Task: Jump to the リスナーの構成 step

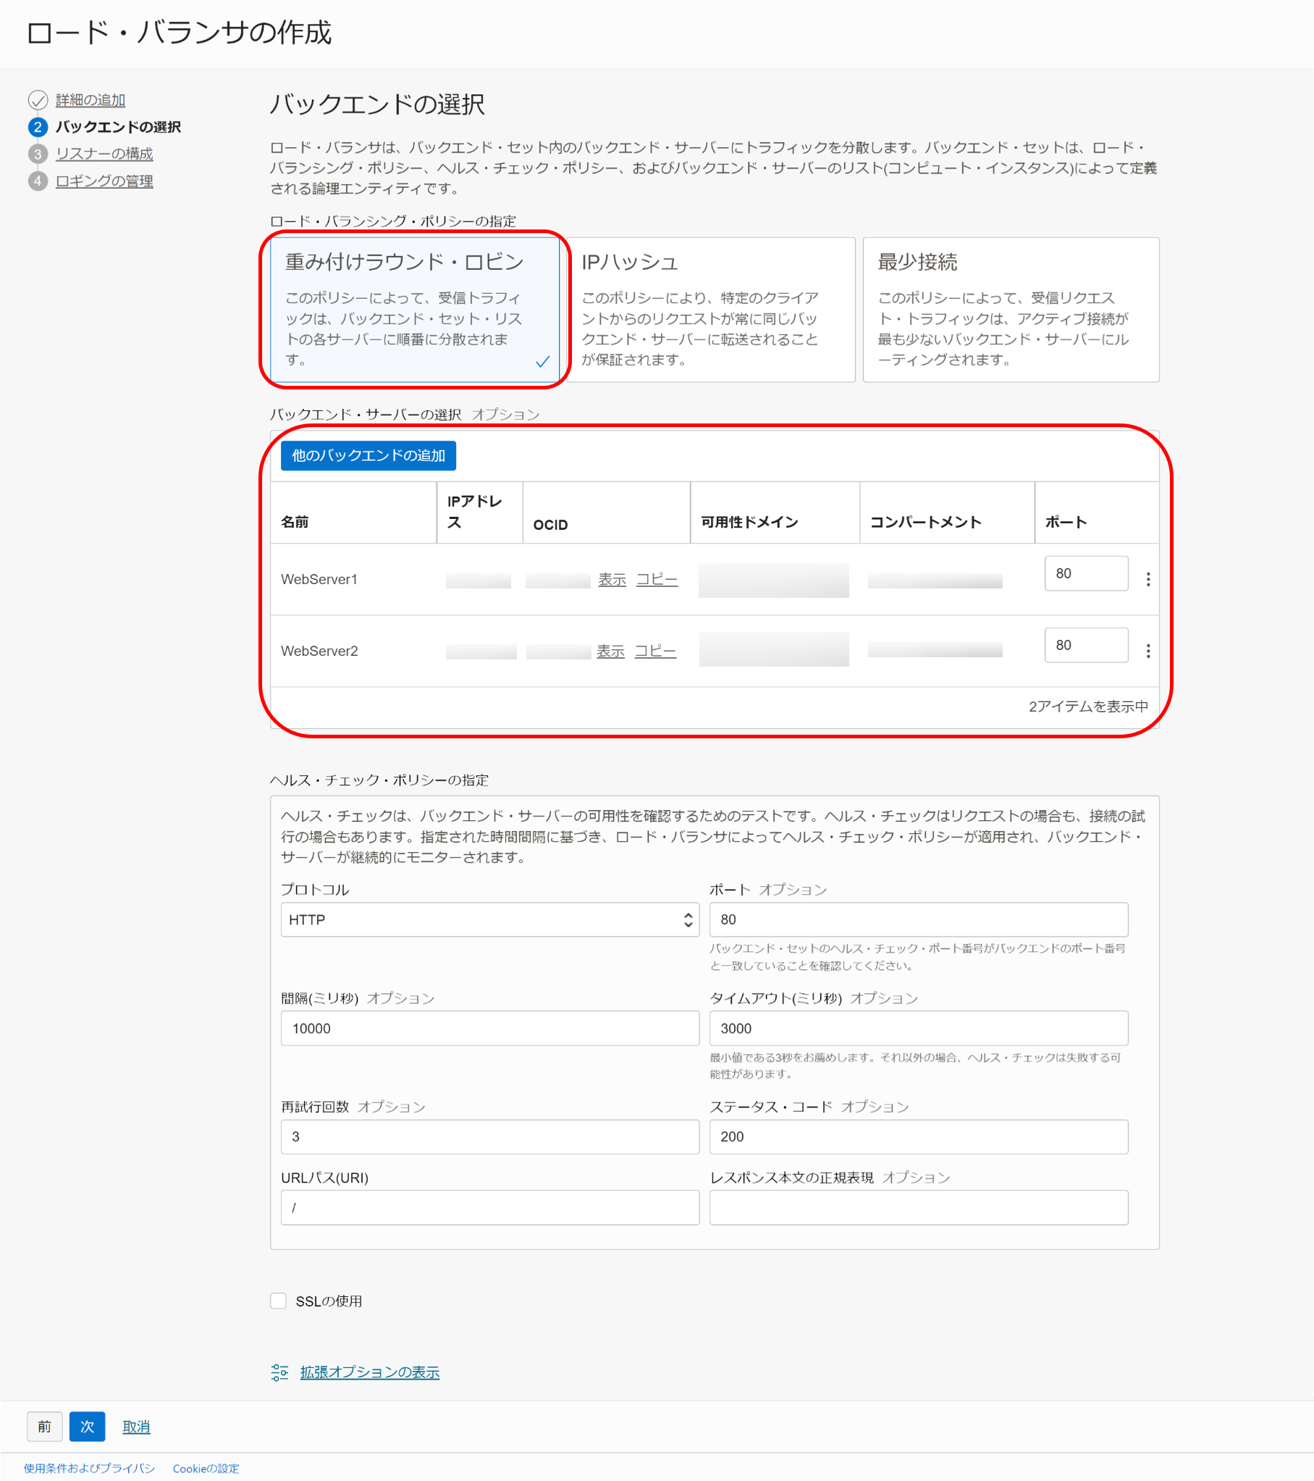Action: click(x=104, y=153)
